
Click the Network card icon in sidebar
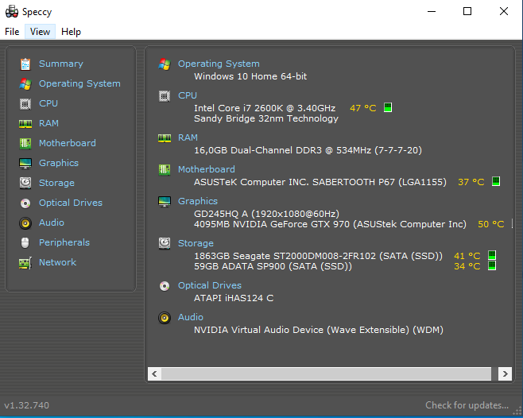tap(25, 263)
